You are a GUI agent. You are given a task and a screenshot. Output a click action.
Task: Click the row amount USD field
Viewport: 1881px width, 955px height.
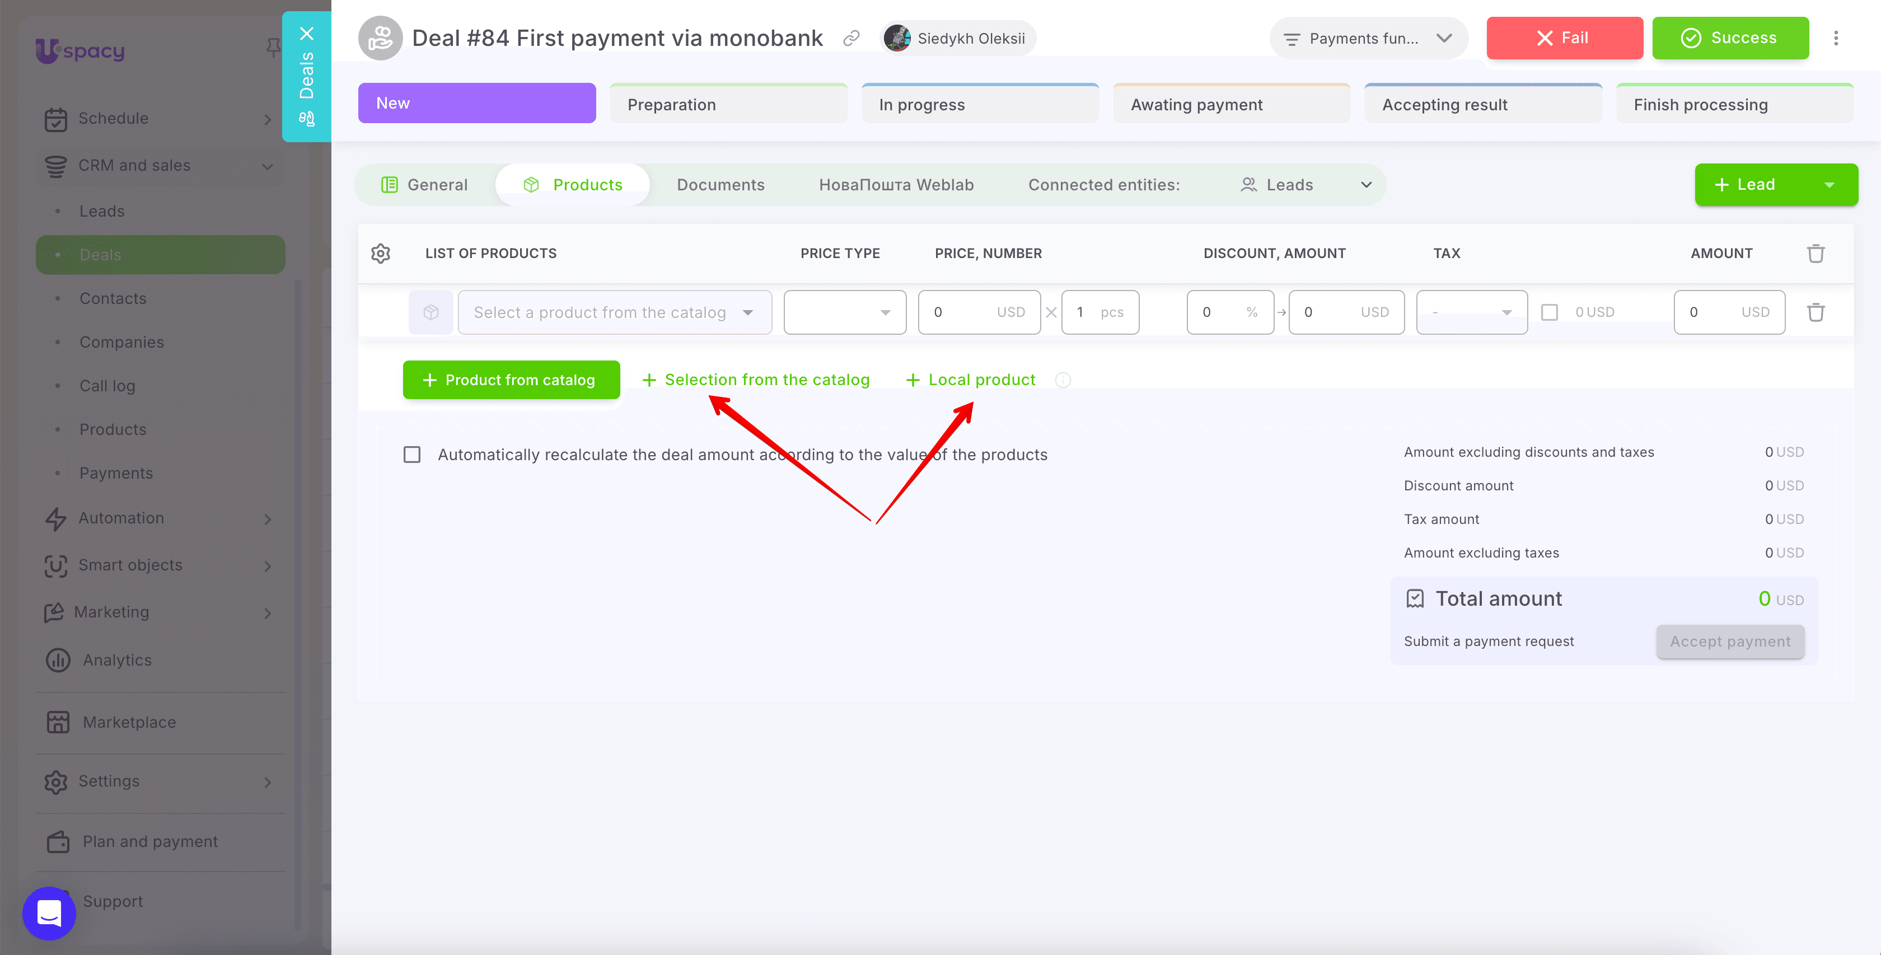point(1729,312)
